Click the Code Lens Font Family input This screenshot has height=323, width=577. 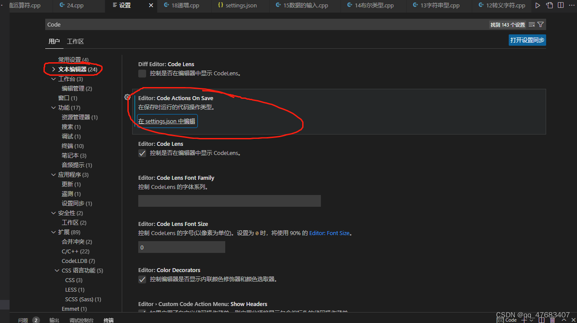tap(230, 201)
